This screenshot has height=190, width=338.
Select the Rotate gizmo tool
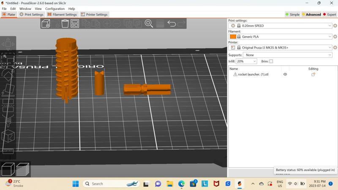tap(8, 74)
